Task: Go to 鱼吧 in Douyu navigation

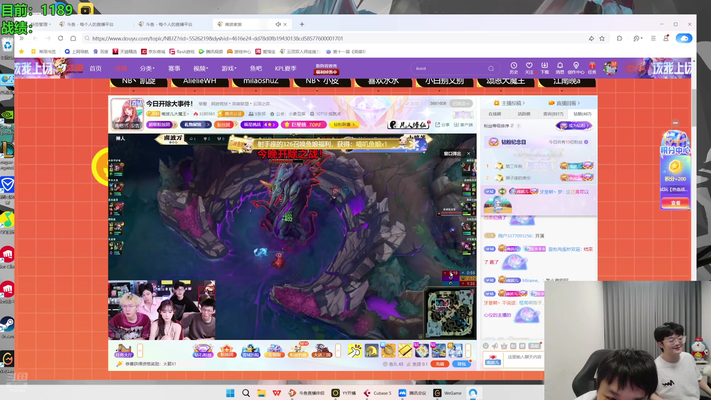Action: 256,69
